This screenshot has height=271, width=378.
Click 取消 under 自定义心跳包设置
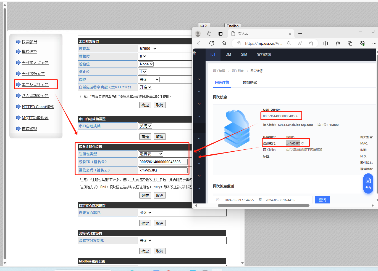(160, 223)
